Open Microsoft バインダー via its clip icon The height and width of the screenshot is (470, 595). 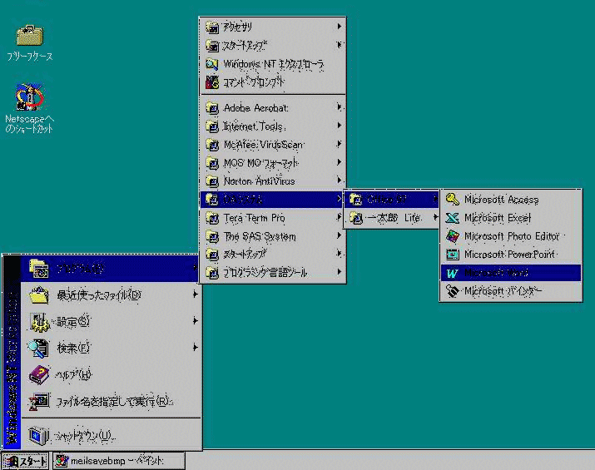click(x=453, y=291)
